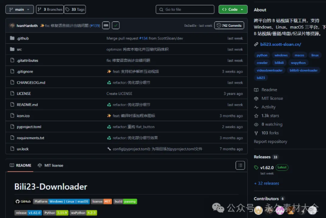
Task: Open the .gitignore file
Action: tap(25, 72)
